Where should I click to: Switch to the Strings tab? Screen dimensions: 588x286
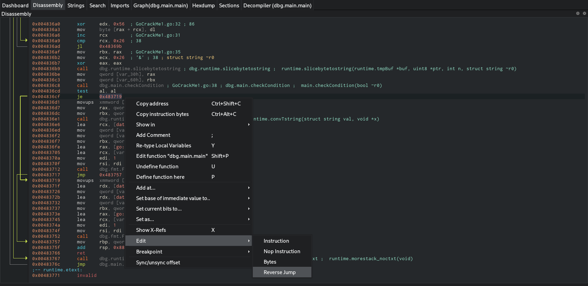coord(76,6)
